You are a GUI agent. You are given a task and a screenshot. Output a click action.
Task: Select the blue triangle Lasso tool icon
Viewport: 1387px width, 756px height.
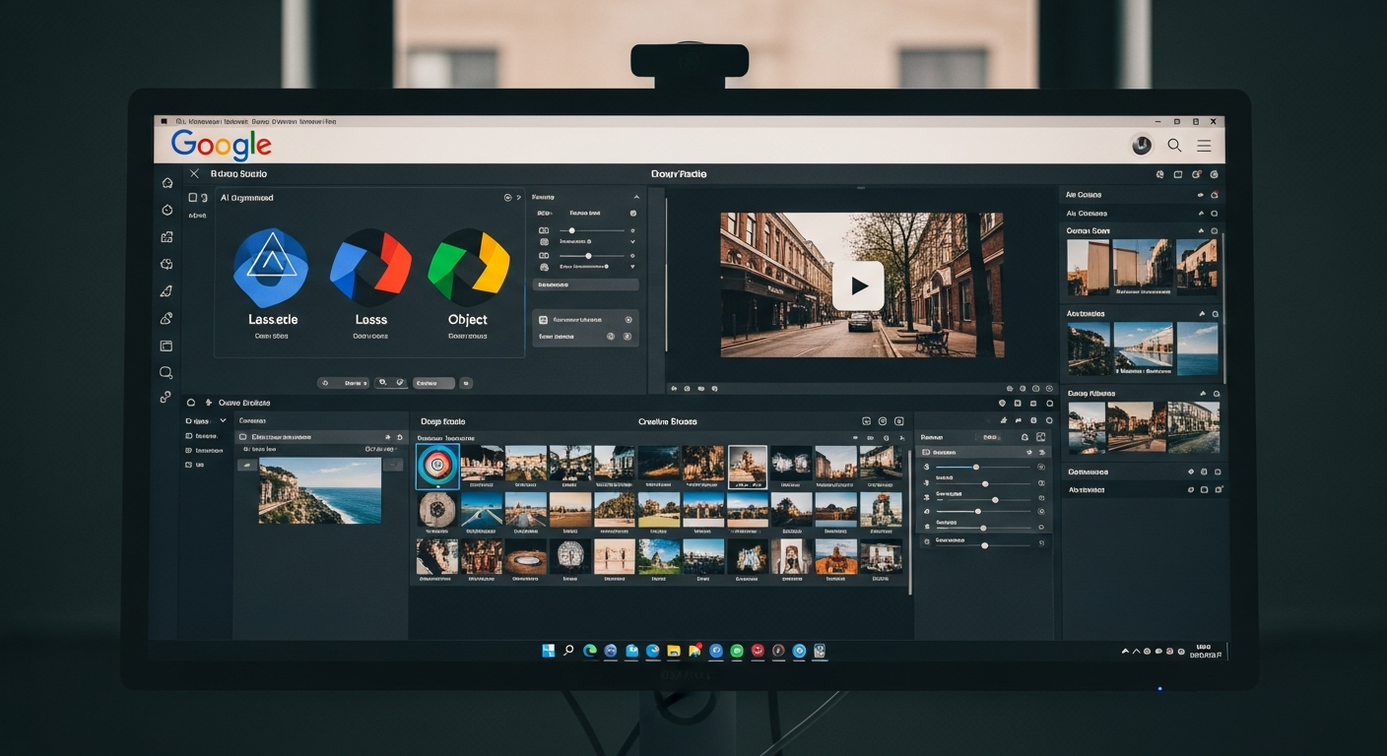270,267
